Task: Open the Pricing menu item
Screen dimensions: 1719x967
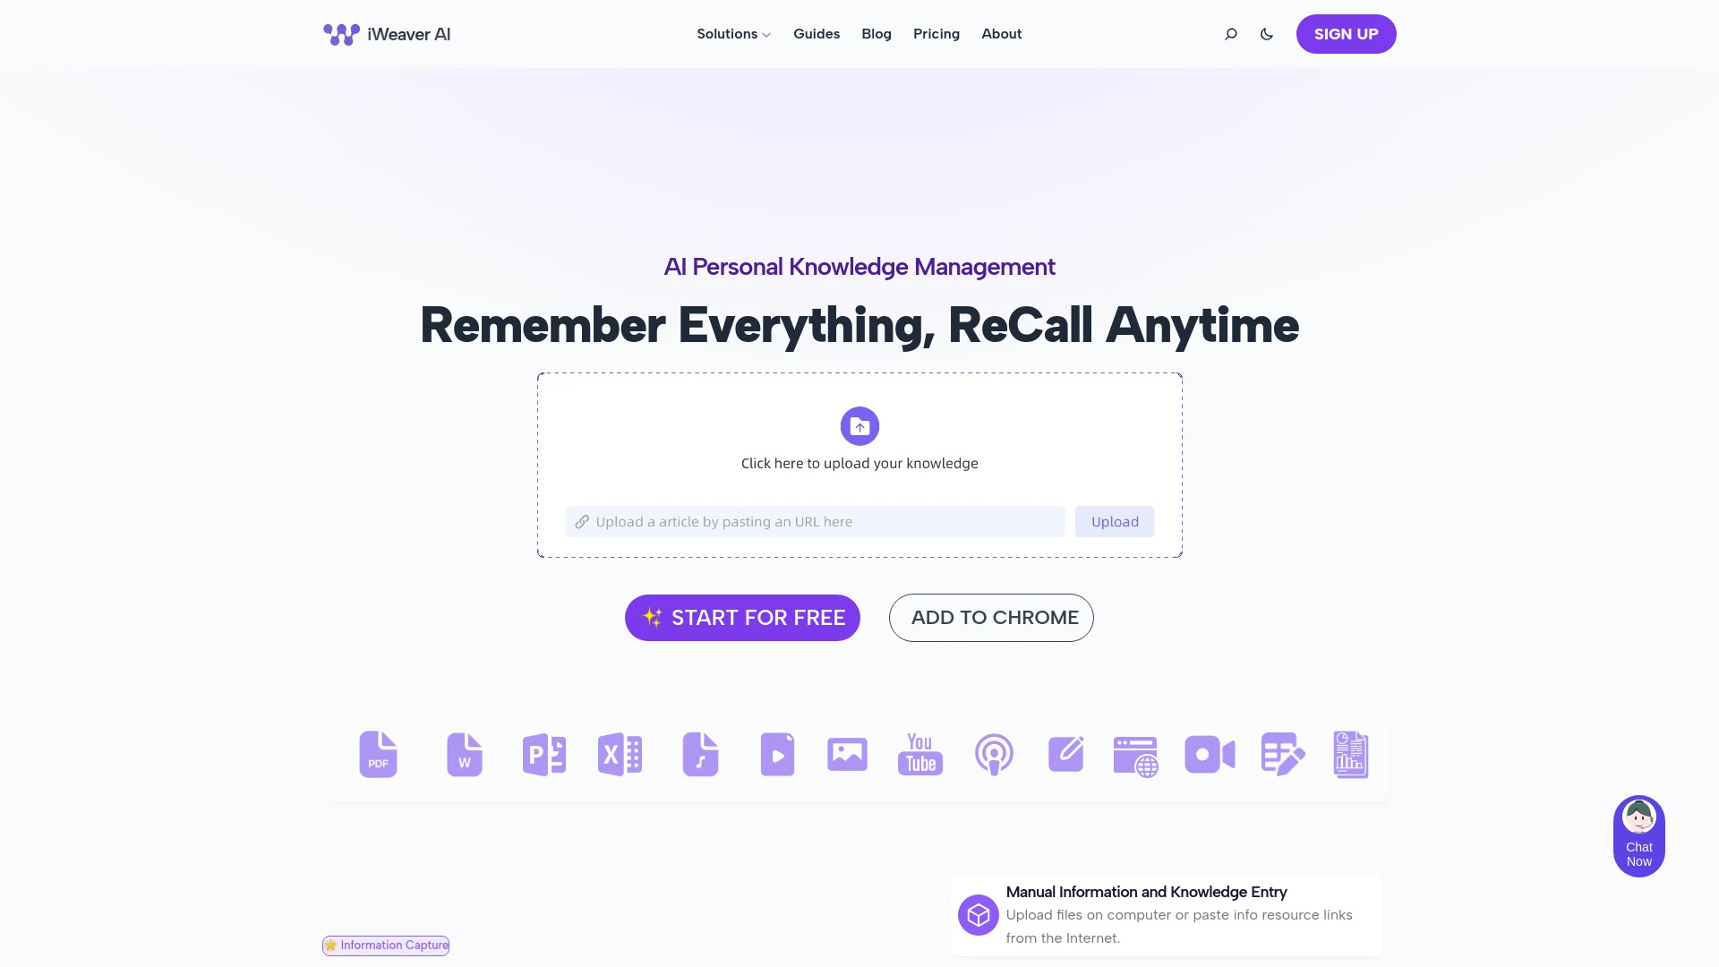Action: tap(936, 34)
